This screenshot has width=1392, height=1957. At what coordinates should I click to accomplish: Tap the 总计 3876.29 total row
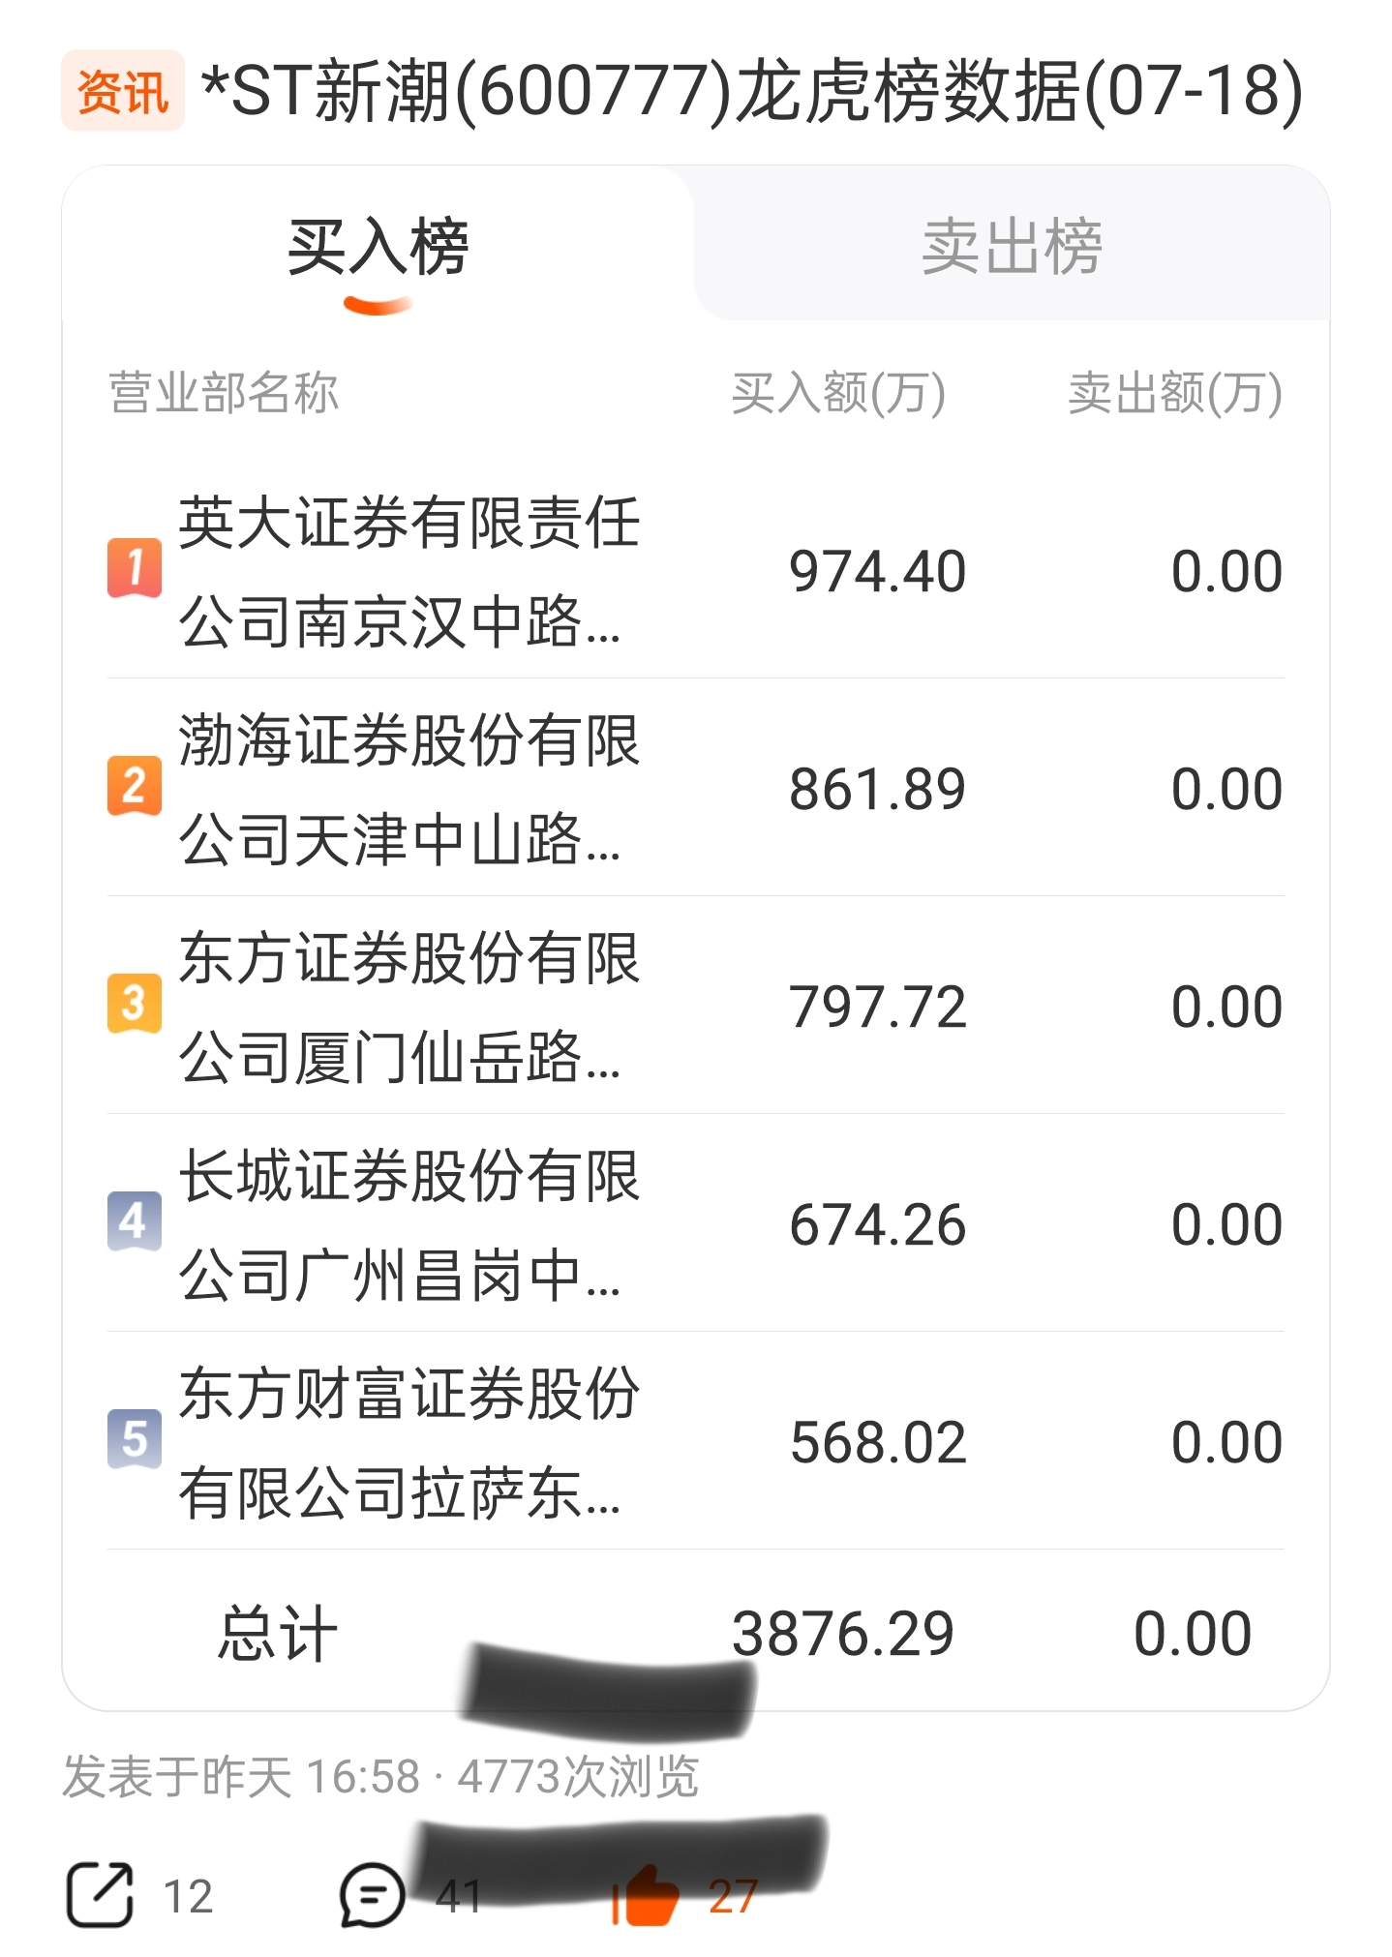pyautogui.click(x=696, y=1633)
